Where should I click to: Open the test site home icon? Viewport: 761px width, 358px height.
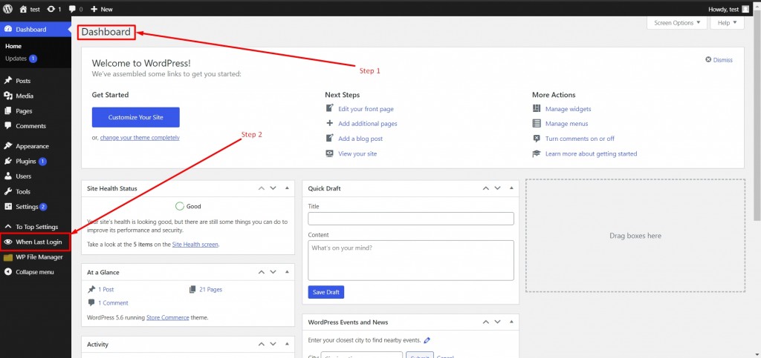point(23,9)
